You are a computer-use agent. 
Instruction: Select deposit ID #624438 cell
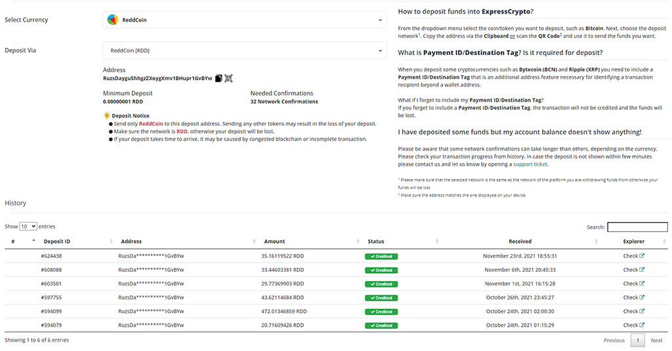(51, 256)
